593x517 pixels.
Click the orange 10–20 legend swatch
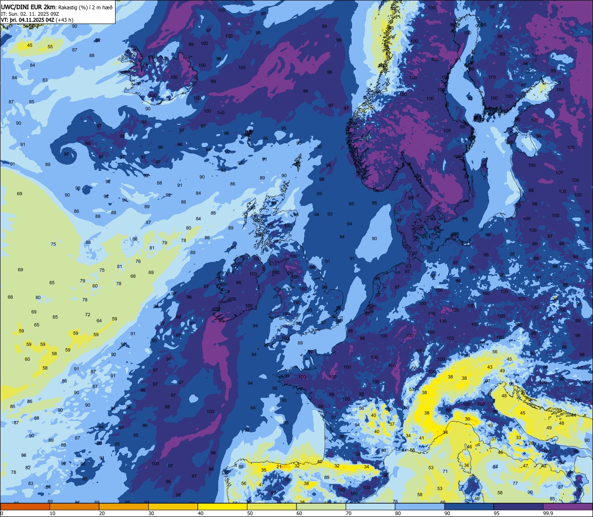(74, 506)
